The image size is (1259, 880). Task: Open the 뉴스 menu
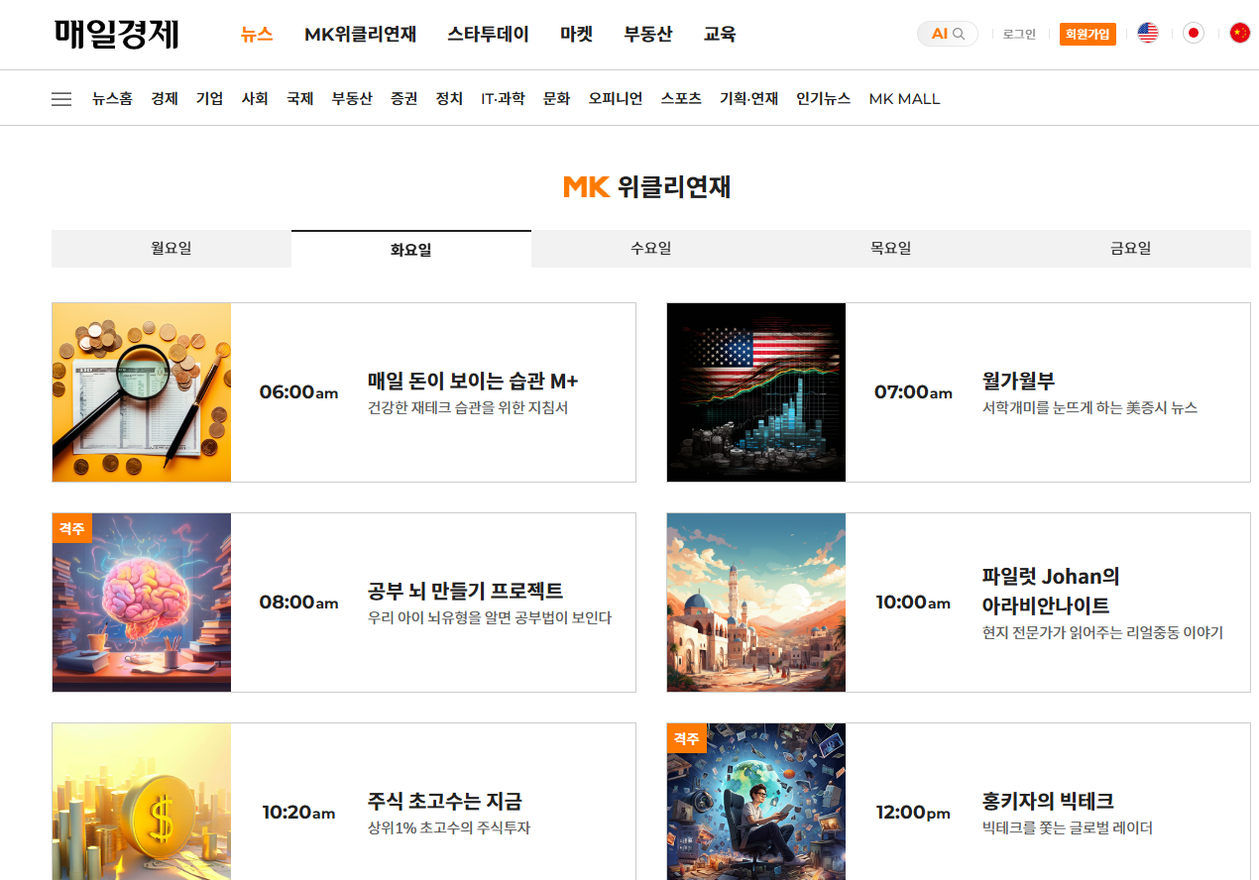pyautogui.click(x=256, y=33)
